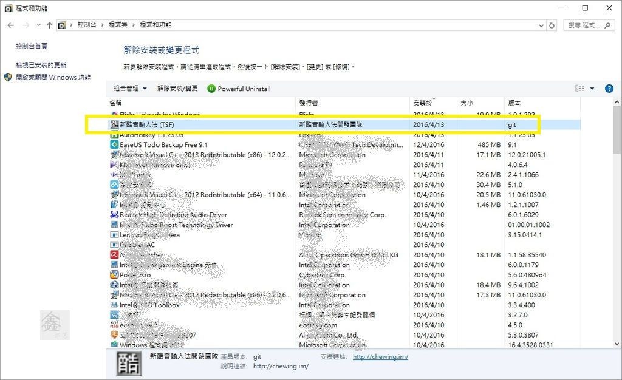
Task: Click Visual C++ 2013 Redistributable icon
Action: pyautogui.click(x=114, y=155)
